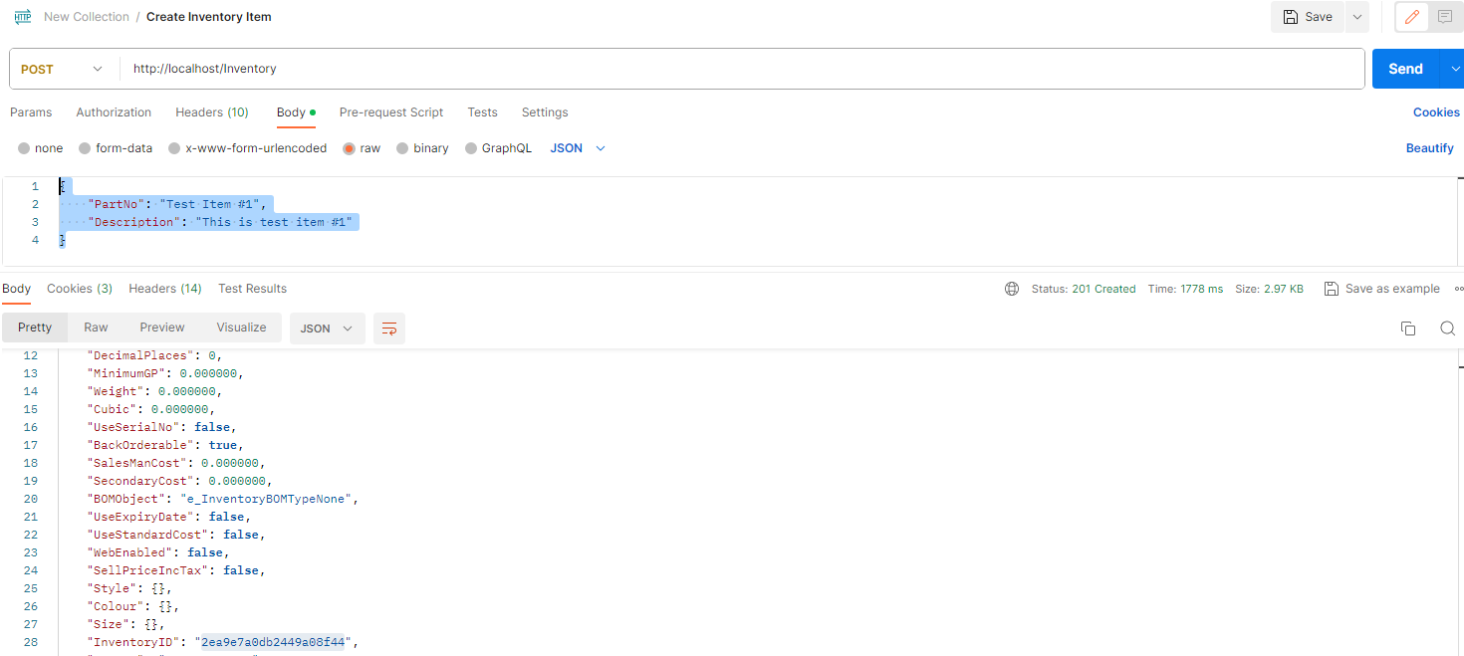Copy response body with copy icon

(1408, 328)
